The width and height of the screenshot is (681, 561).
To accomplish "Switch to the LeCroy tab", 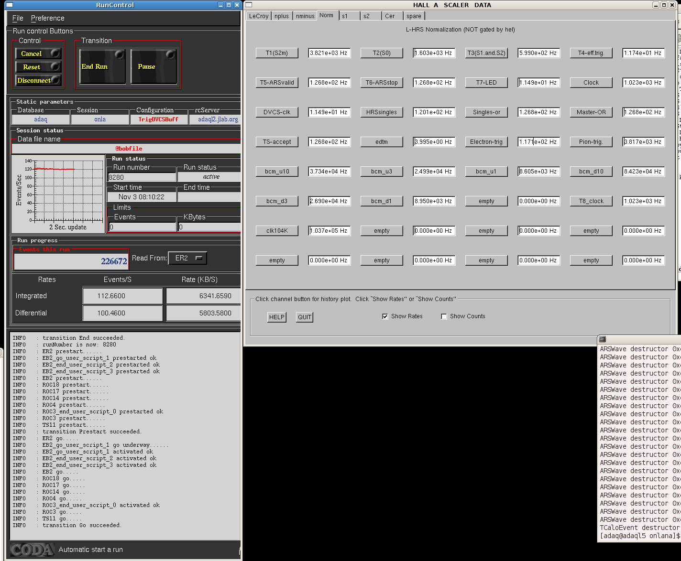I will 259,16.
